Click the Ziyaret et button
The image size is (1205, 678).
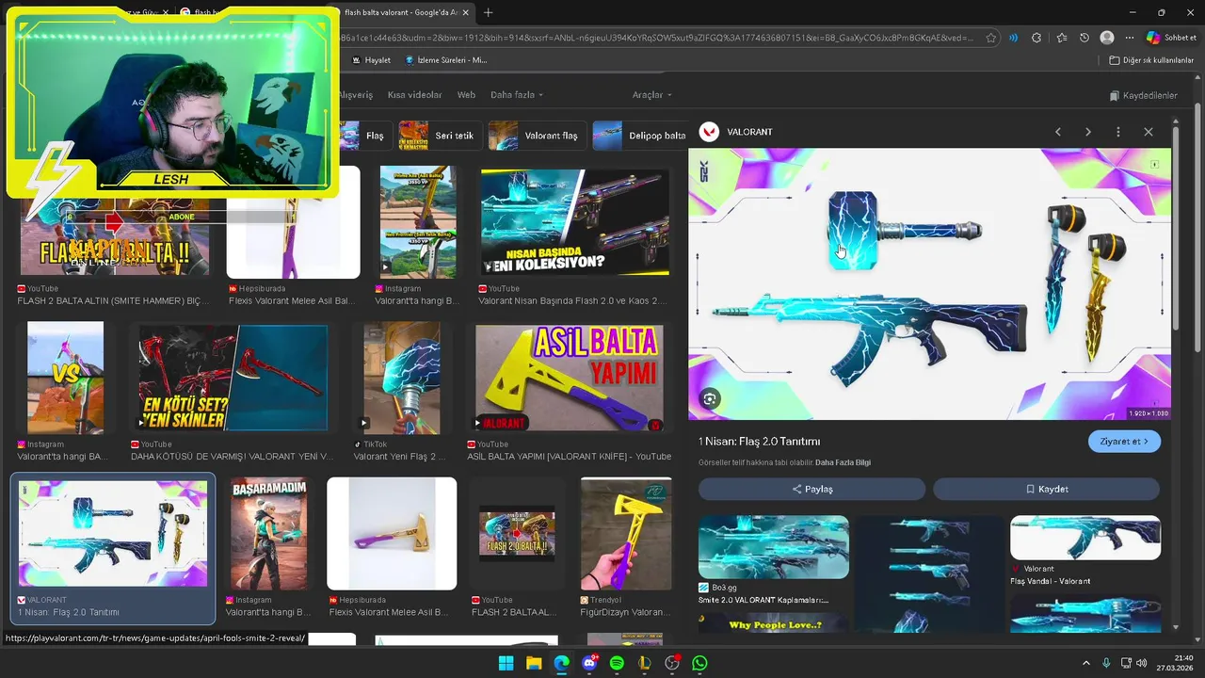[x=1124, y=441]
